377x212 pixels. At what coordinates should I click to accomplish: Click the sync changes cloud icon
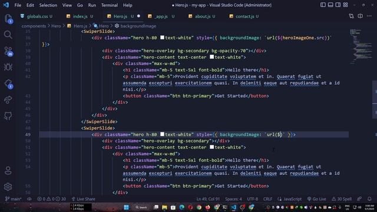[29, 199]
